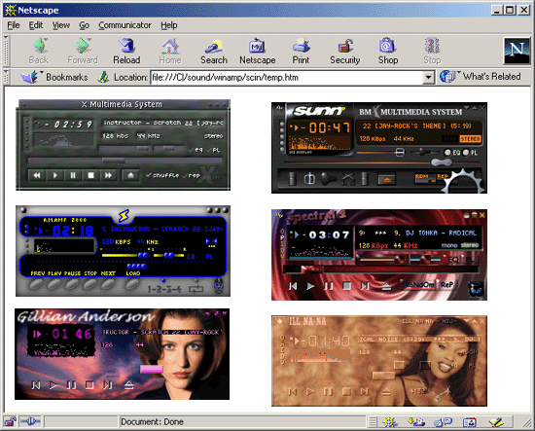Toggle EQ in the AMAMP 2000 skin
535x431 pixels.
pos(191,256)
